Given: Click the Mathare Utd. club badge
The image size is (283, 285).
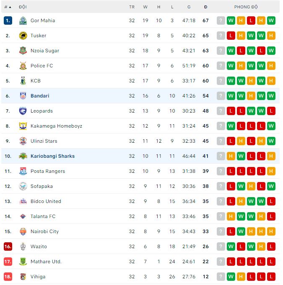Looking at the screenshot, I should (23, 262).
